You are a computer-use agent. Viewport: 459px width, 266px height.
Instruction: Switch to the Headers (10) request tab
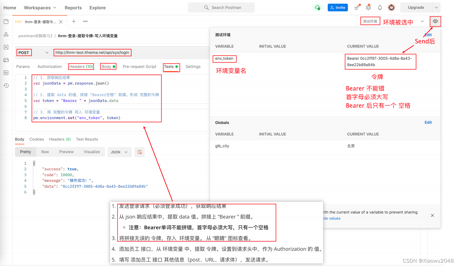tap(81, 67)
